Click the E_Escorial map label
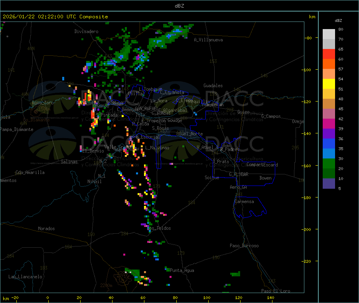359x303 pixels. point(148,137)
